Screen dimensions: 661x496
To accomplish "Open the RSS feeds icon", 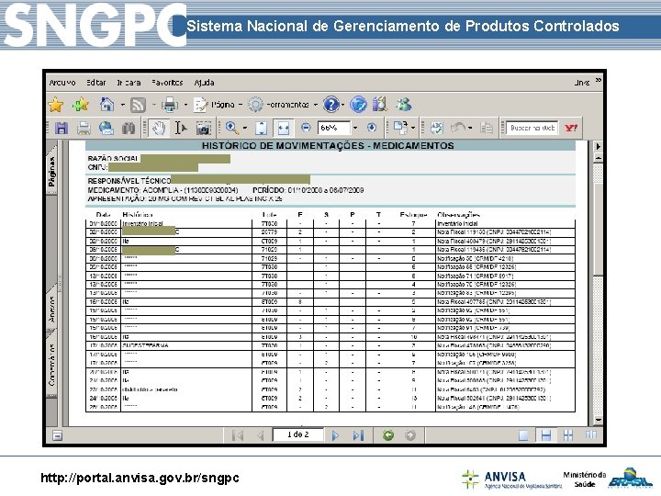I will pyautogui.click(x=139, y=105).
